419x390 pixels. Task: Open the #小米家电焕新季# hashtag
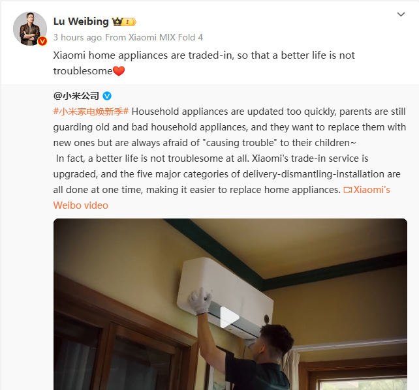91,112
